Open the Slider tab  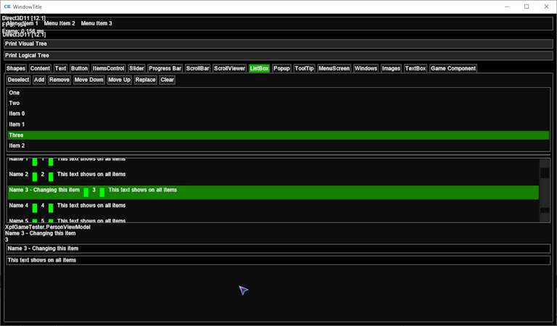(136, 69)
